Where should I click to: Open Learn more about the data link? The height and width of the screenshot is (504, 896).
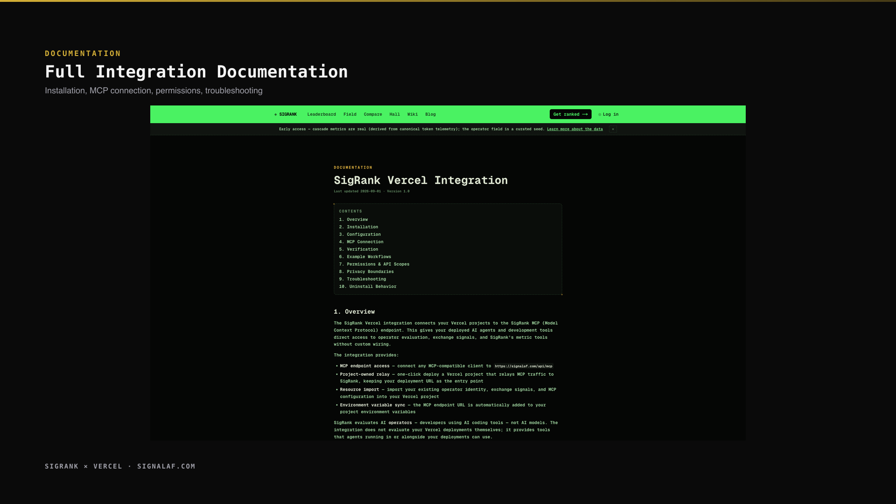[x=575, y=129]
